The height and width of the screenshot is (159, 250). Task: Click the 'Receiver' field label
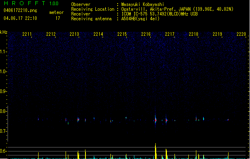point(81,14)
